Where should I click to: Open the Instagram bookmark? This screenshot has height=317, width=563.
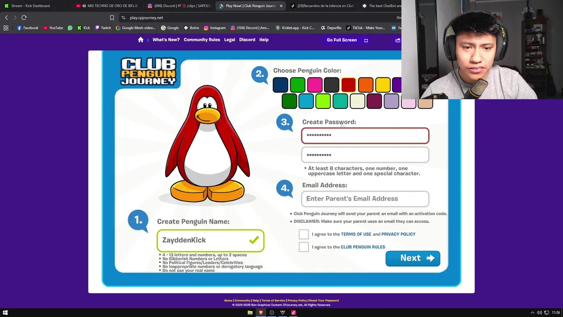tap(215, 28)
